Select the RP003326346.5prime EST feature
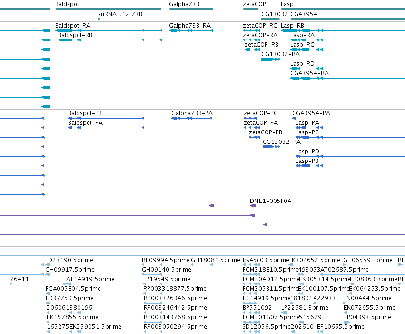This screenshot has height=334, width=405. pos(153,303)
